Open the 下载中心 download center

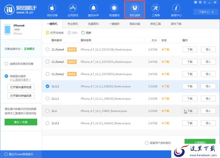(x=206, y=12)
